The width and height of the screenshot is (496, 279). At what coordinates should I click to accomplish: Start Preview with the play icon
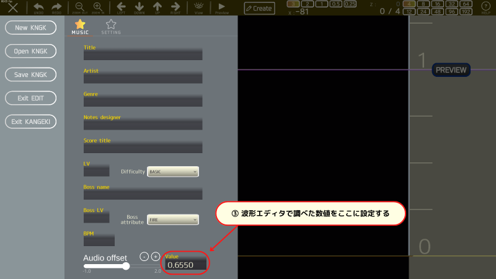221,7
